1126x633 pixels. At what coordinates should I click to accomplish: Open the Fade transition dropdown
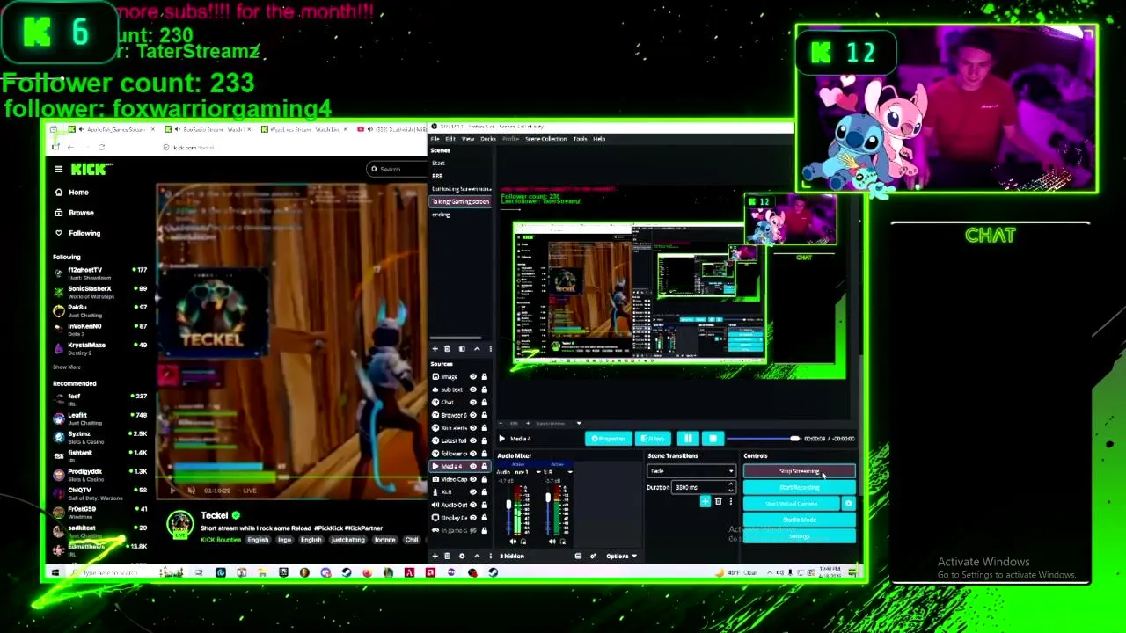pyautogui.click(x=691, y=471)
